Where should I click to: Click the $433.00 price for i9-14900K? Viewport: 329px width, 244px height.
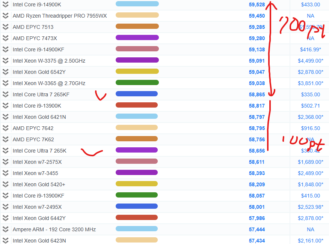311,4
